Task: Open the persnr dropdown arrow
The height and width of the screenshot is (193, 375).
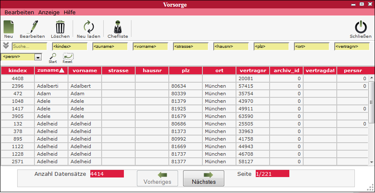Action: [x=38, y=57]
